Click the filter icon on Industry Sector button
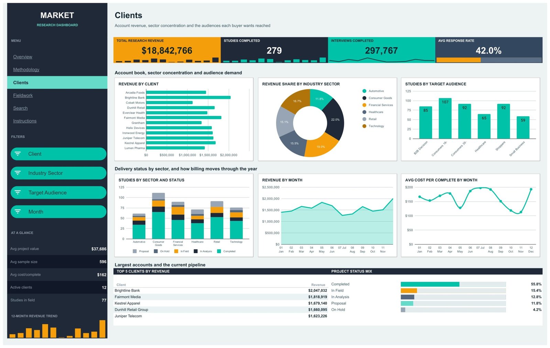The width and height of the screenshot is (550, 348). (x=18, y=173)
